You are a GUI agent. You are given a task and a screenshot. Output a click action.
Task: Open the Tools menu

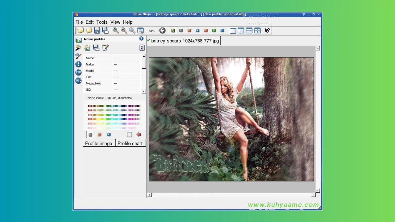(102, 22)
